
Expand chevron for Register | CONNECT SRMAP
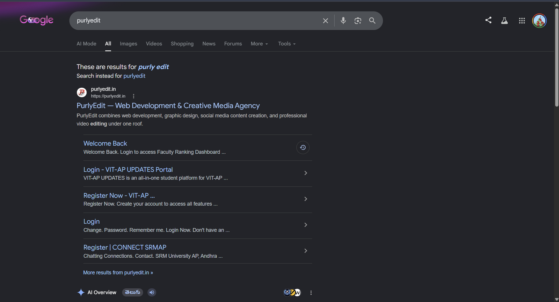(x=306, y=251)
